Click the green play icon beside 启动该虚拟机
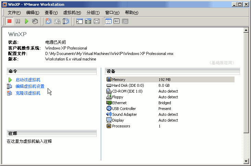 pyautogui.click(x=10, y=80)
